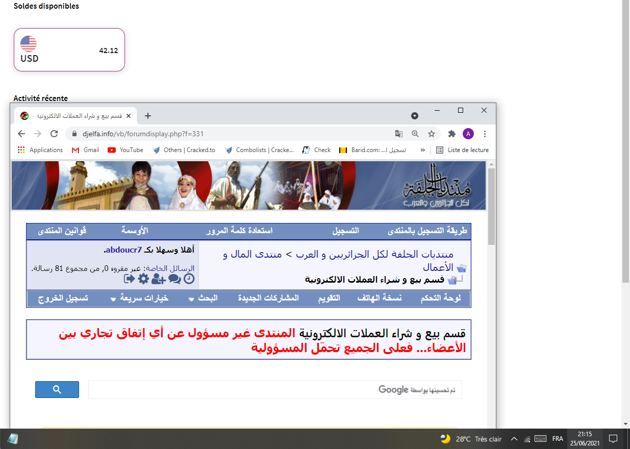Click the clock icon under username
Image resolution: width=630 pixels, height=449 pixels.
(189, 279)
